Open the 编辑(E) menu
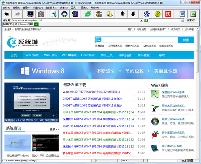Screen dimensions: 201x164 (x=16, y=8)
